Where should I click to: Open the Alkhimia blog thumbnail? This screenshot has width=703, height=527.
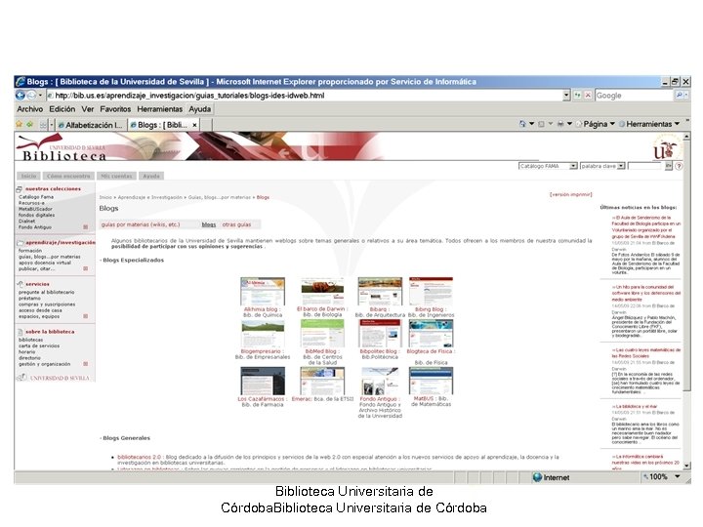coord(263,292)
